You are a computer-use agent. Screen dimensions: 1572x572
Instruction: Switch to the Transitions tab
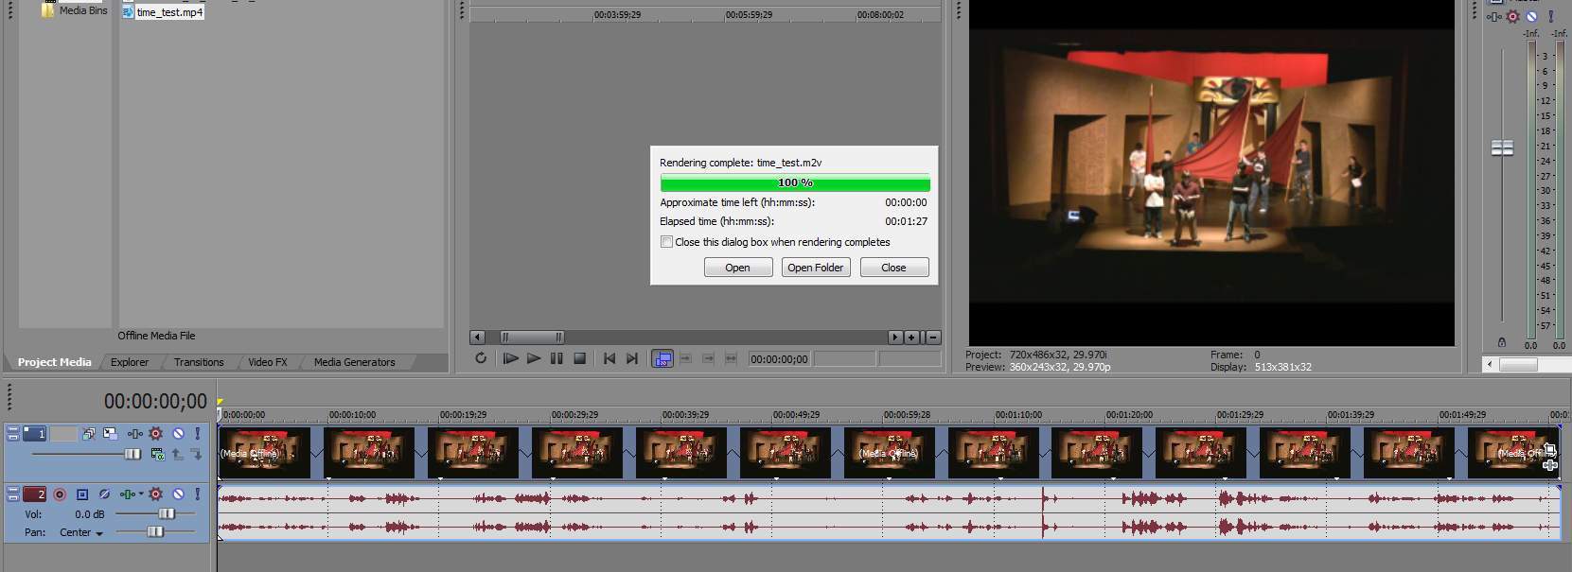click(199, 362)
